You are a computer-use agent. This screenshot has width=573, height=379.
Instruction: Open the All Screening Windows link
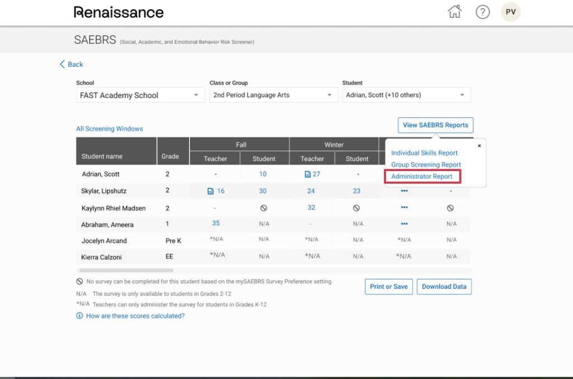pyautogui.click(x=110, y=129)
